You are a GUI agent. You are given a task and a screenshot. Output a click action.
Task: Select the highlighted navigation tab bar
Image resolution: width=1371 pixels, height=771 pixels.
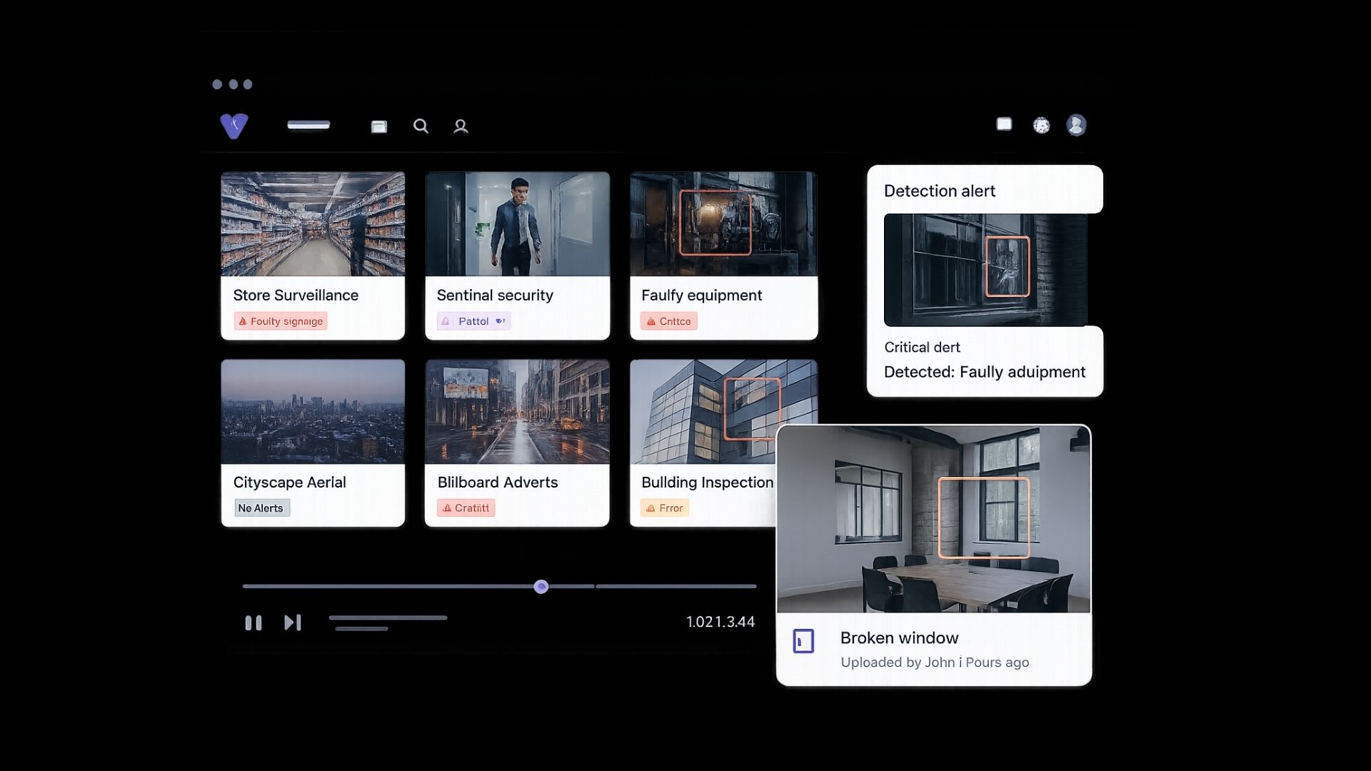click(x=308, y=125)
